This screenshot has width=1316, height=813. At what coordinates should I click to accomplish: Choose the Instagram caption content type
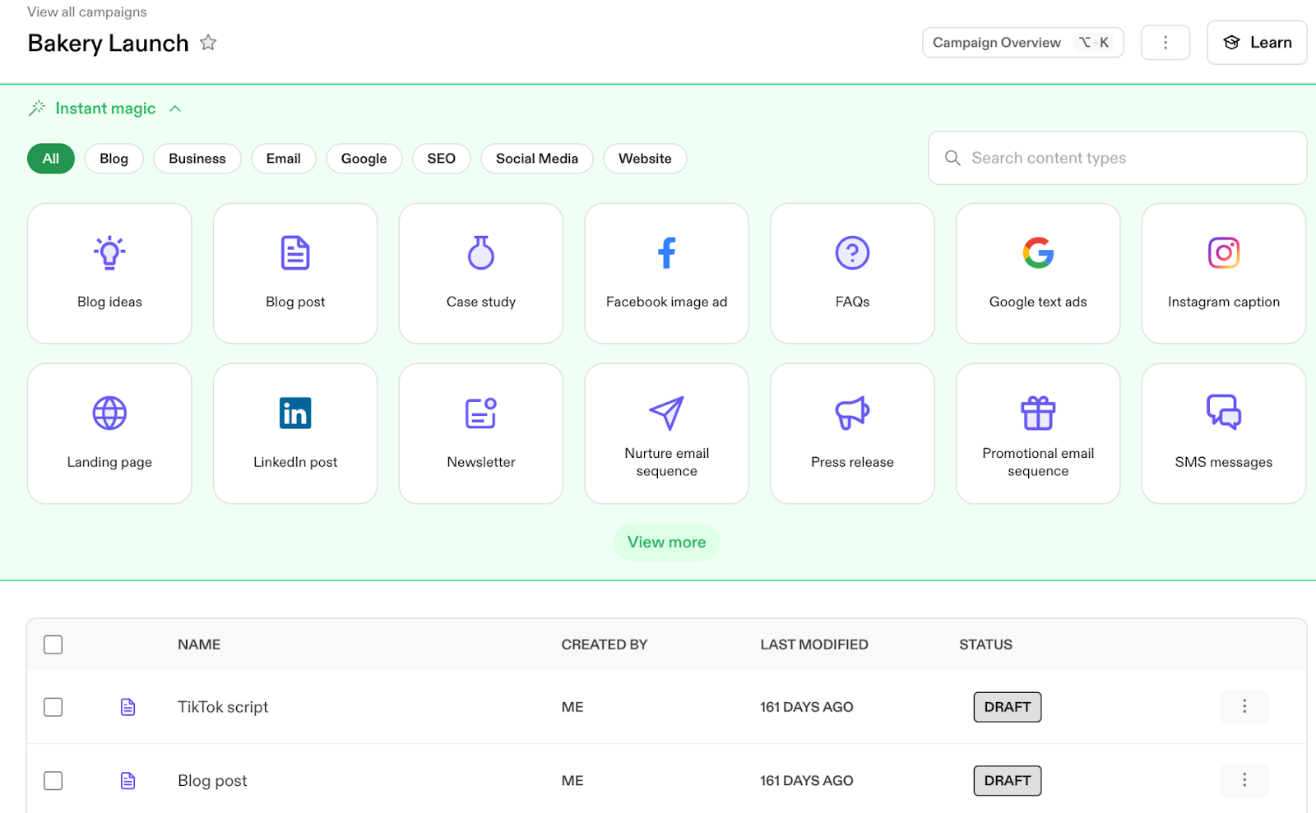(1223, 273)
